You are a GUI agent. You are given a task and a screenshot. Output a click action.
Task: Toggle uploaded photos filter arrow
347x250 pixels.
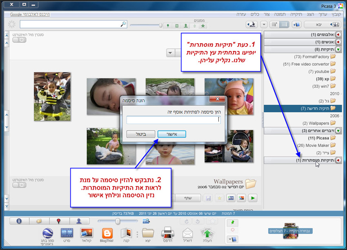pyautogui.click(x=194, y=26)
